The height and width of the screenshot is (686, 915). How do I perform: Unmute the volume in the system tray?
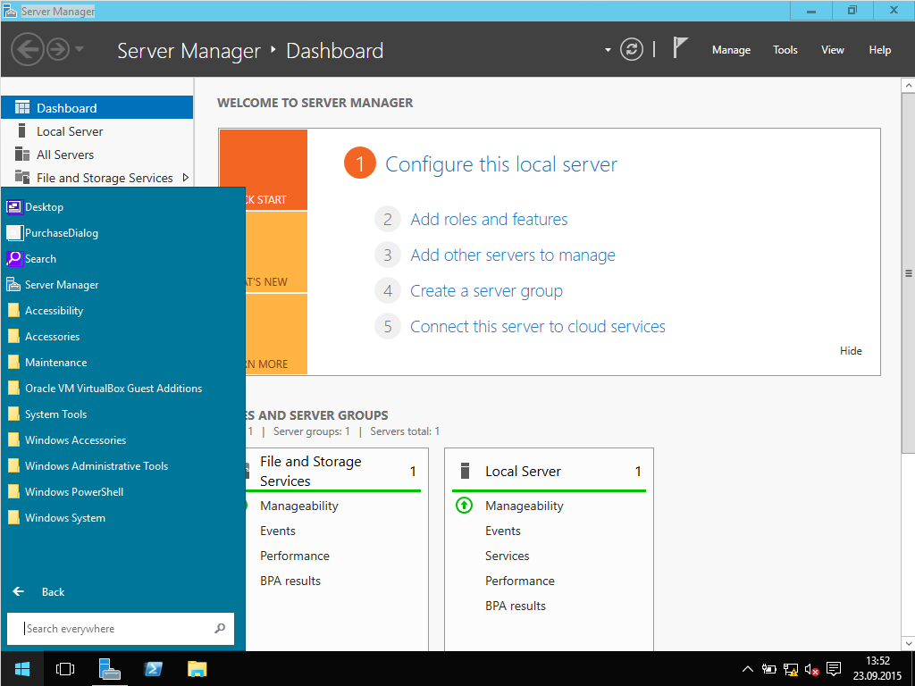tap(811, 668)
